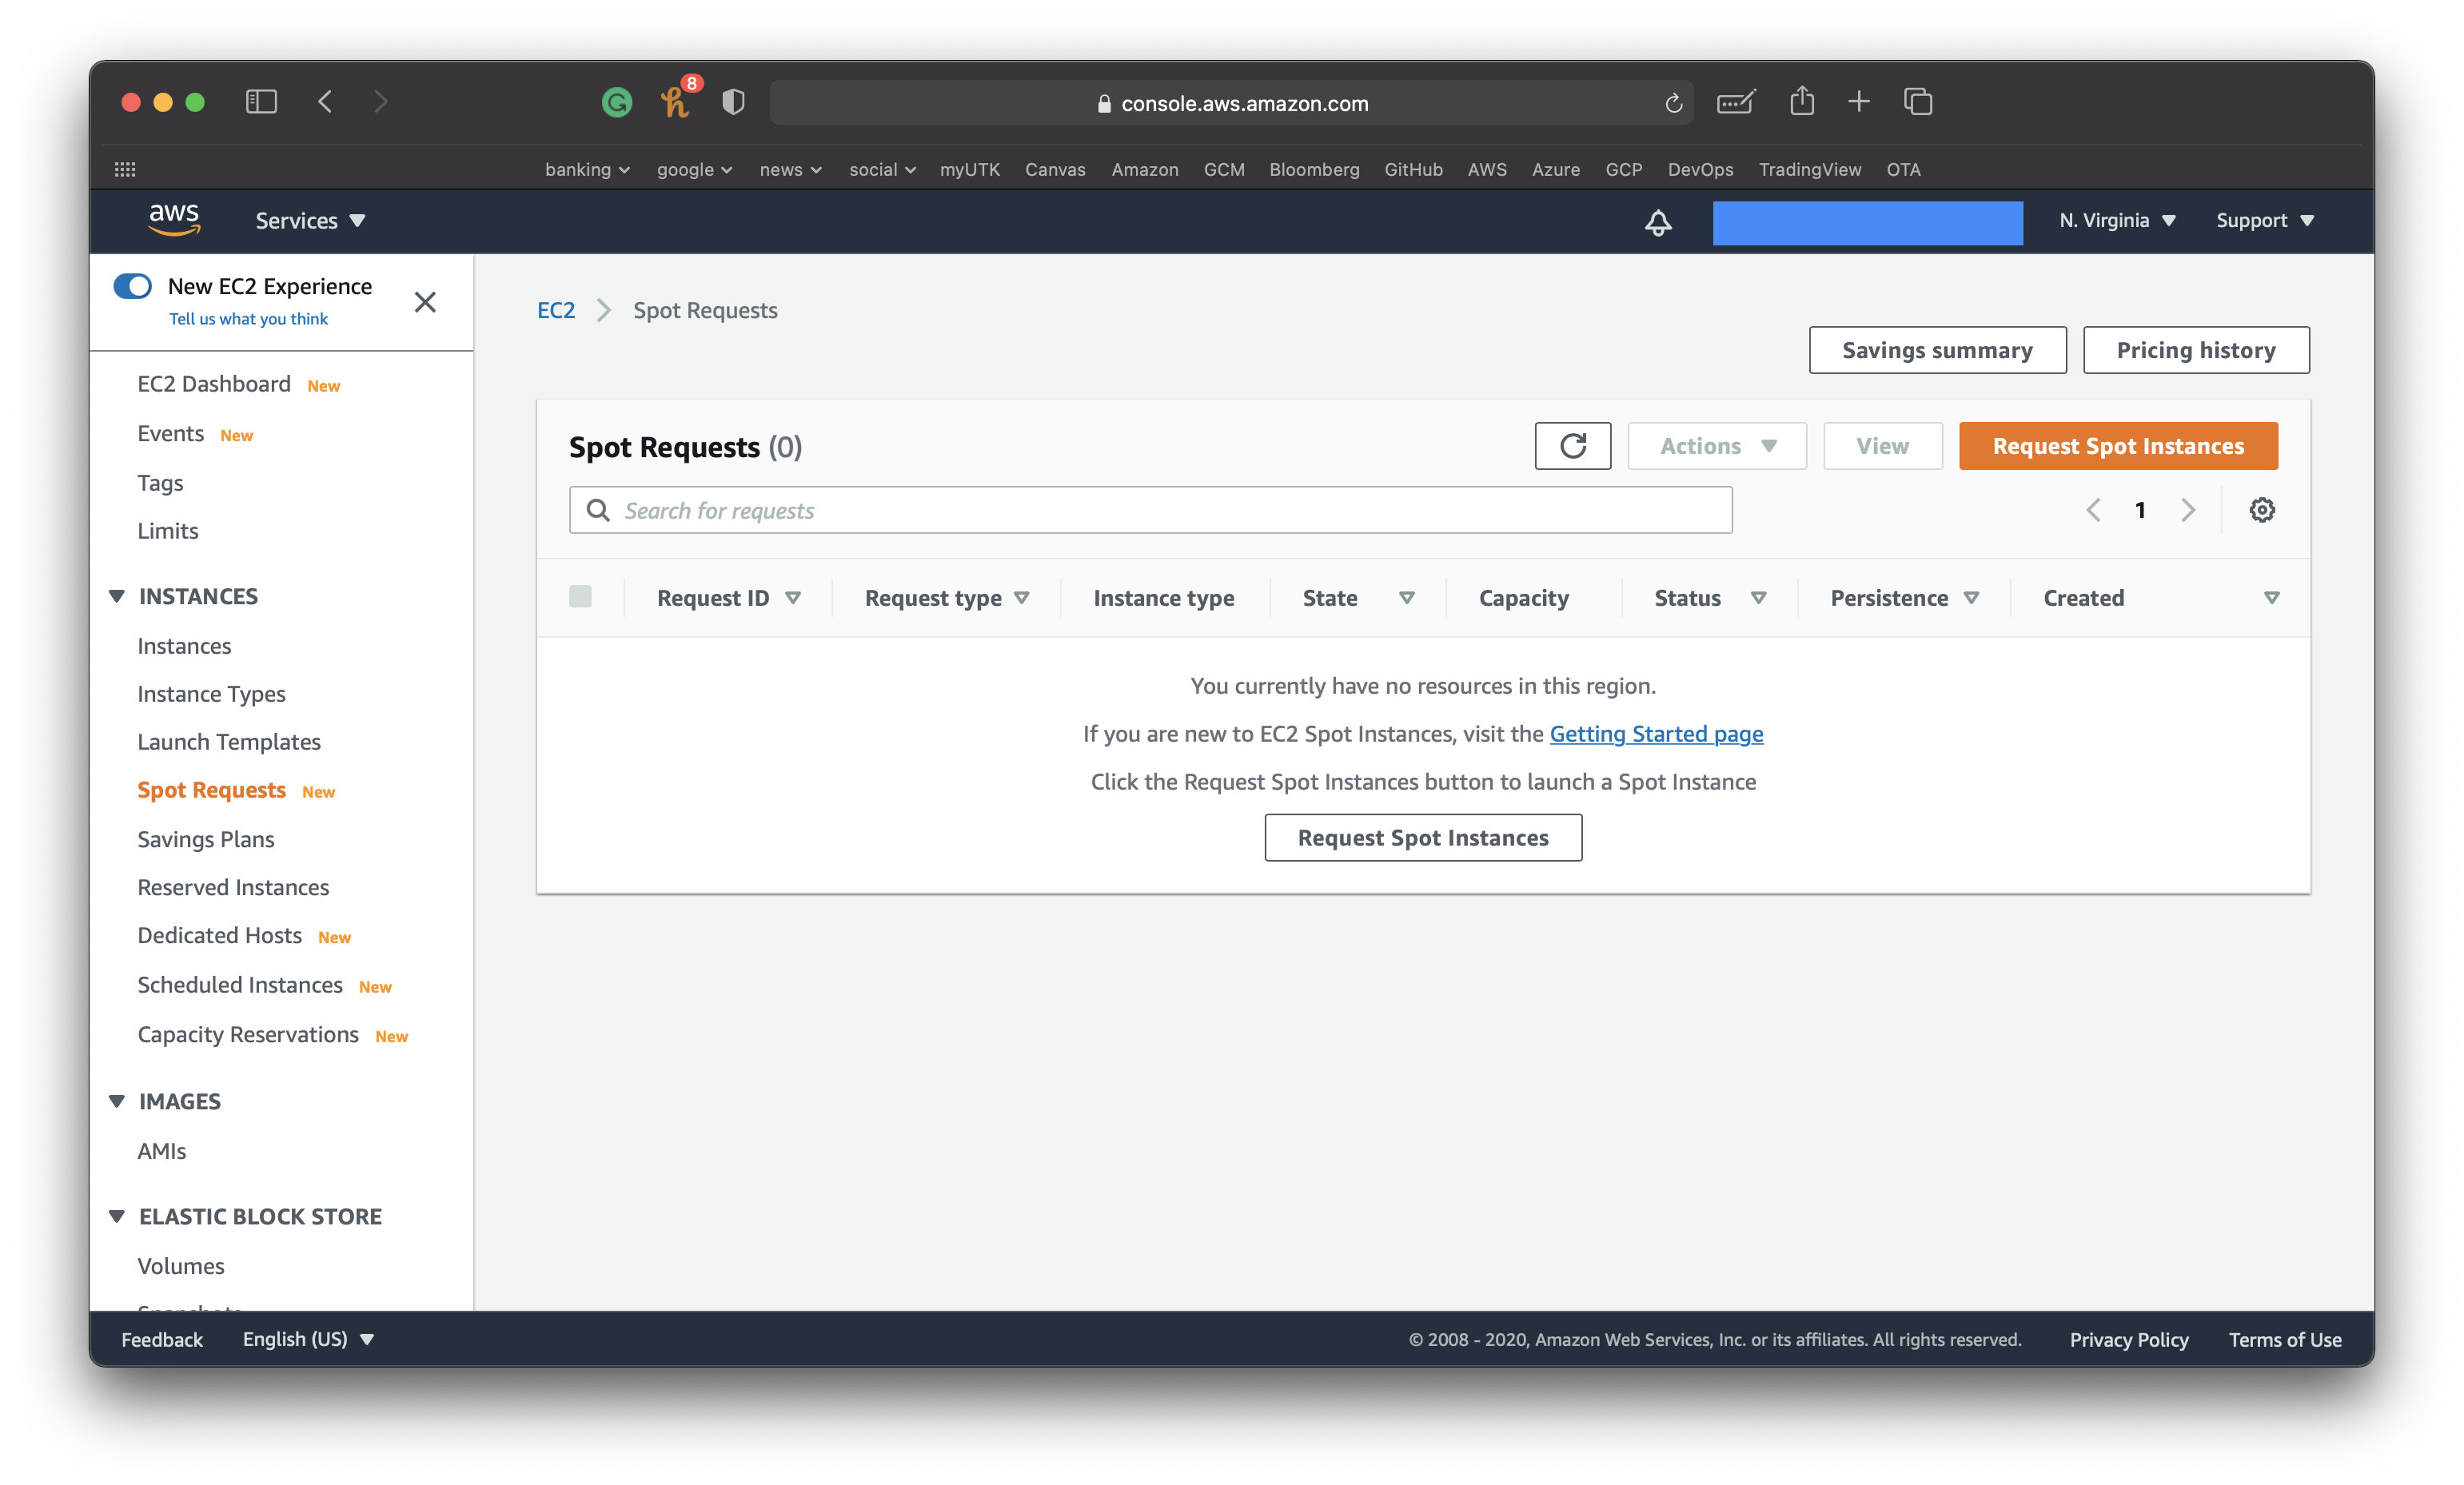Sort by Request ID column arrow
The image size is (2464, 1485).
pos(793,598)
